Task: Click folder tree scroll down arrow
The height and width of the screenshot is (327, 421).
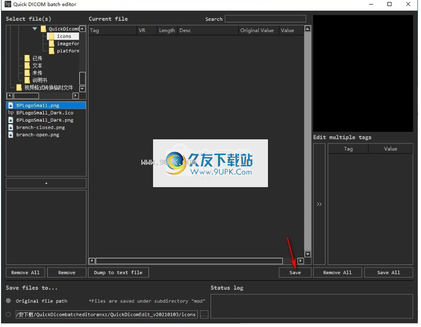Action: tap(83, 88)
